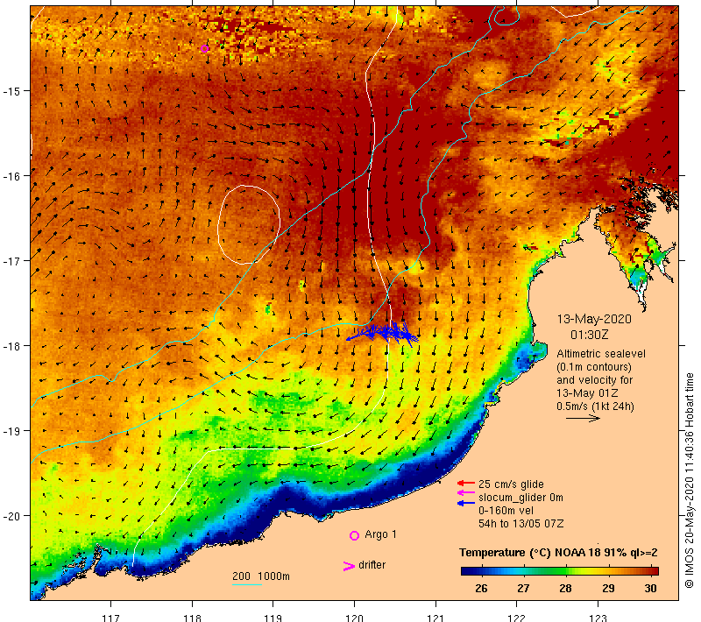
Task: Click the magenta slocum_glider arrow in legend
Action: tap(466, 493)
